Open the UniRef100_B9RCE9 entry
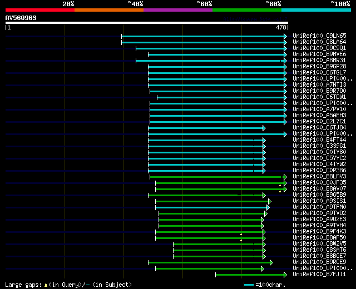Viewport: 356px width, 289px height. (319, 262)
